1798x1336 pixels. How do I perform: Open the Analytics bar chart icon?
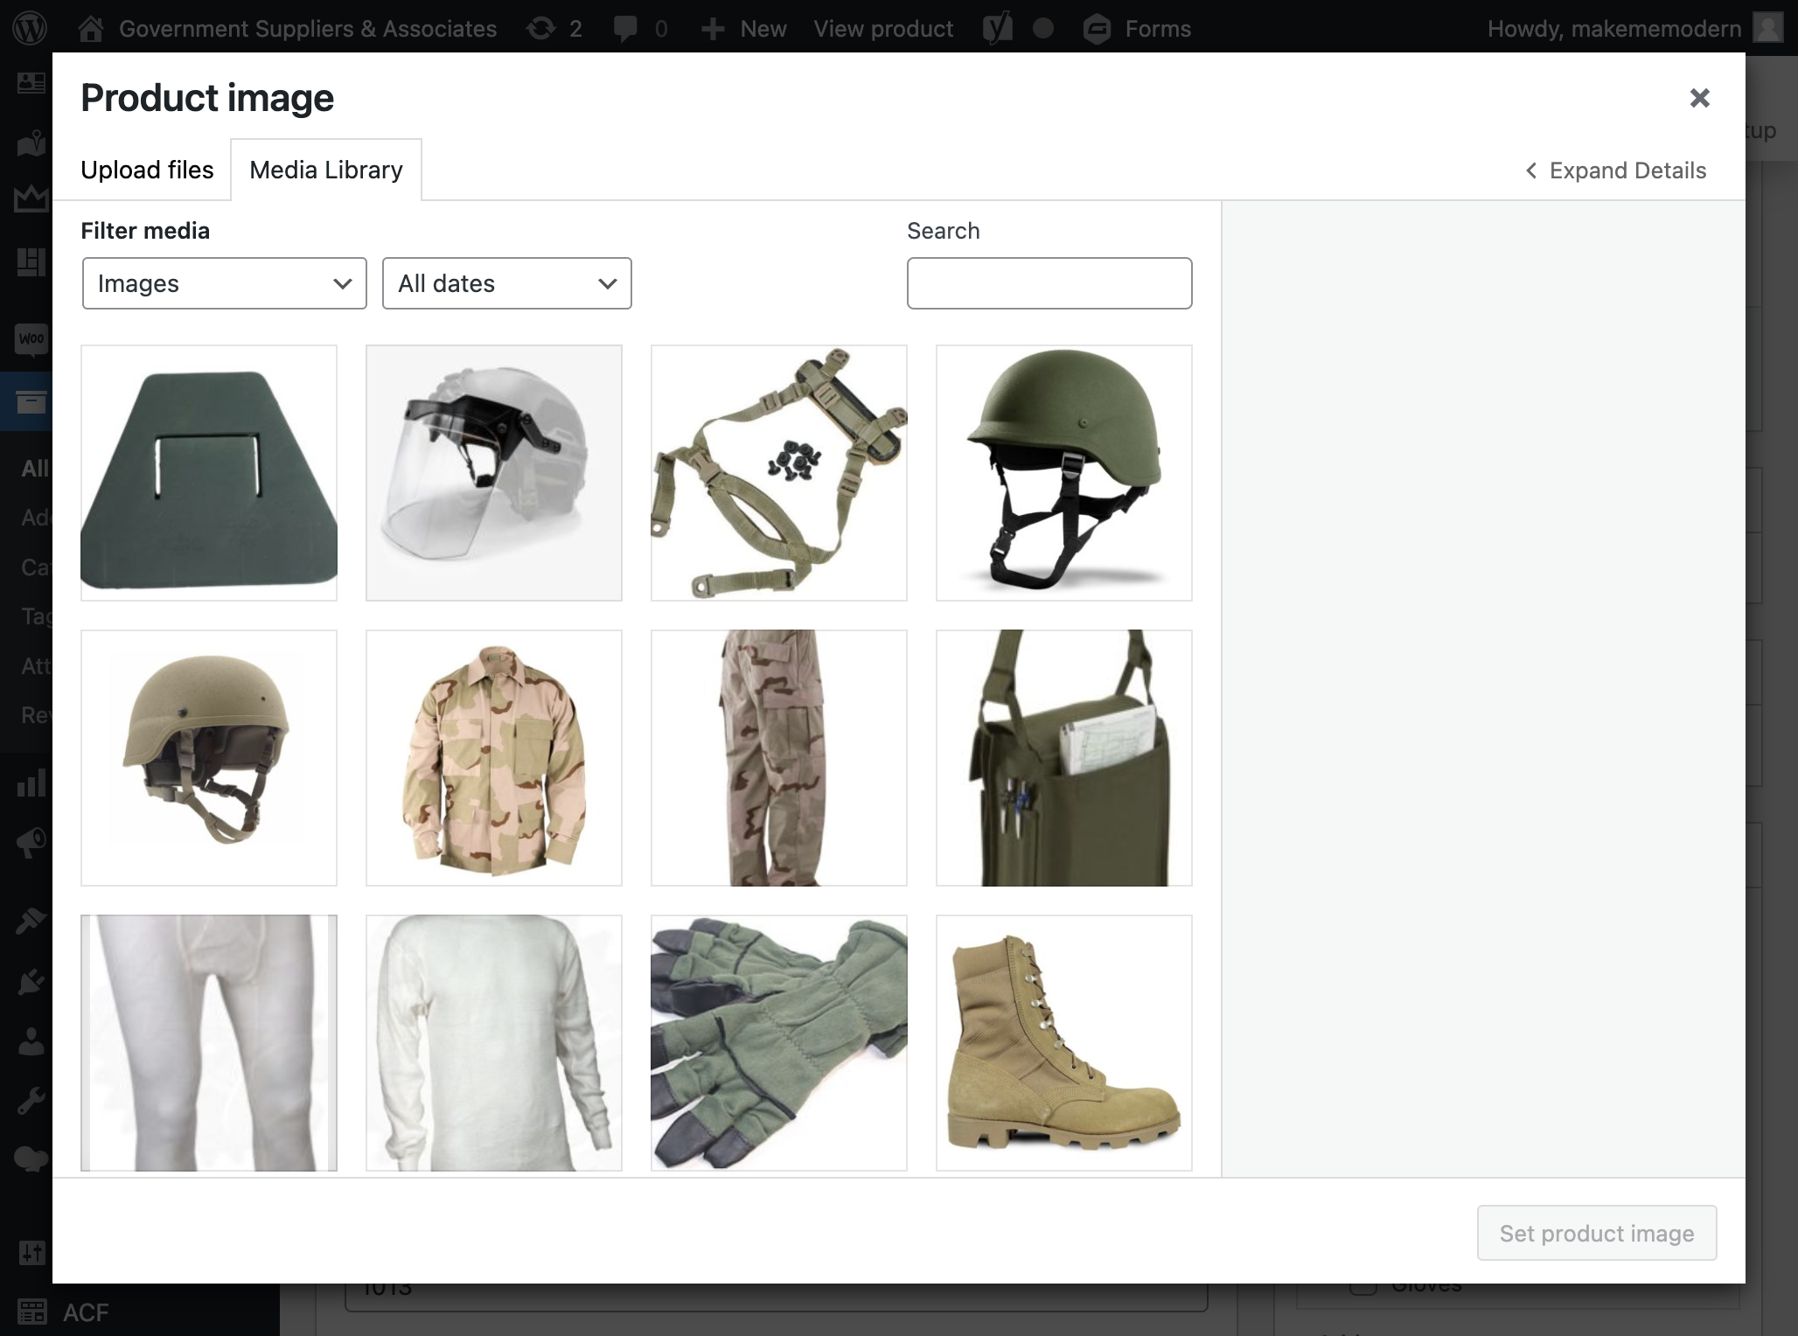[31, 783]
